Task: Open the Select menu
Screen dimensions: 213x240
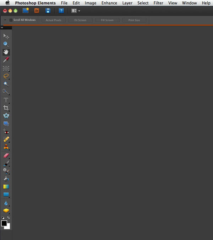Action: [x=143, y=3]
